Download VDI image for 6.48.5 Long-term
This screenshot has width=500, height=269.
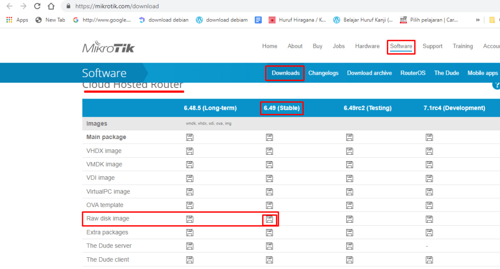tap(189, 178)
